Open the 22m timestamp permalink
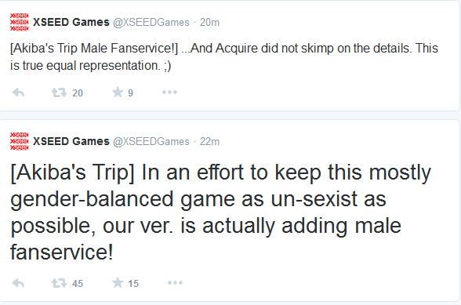 209,141
